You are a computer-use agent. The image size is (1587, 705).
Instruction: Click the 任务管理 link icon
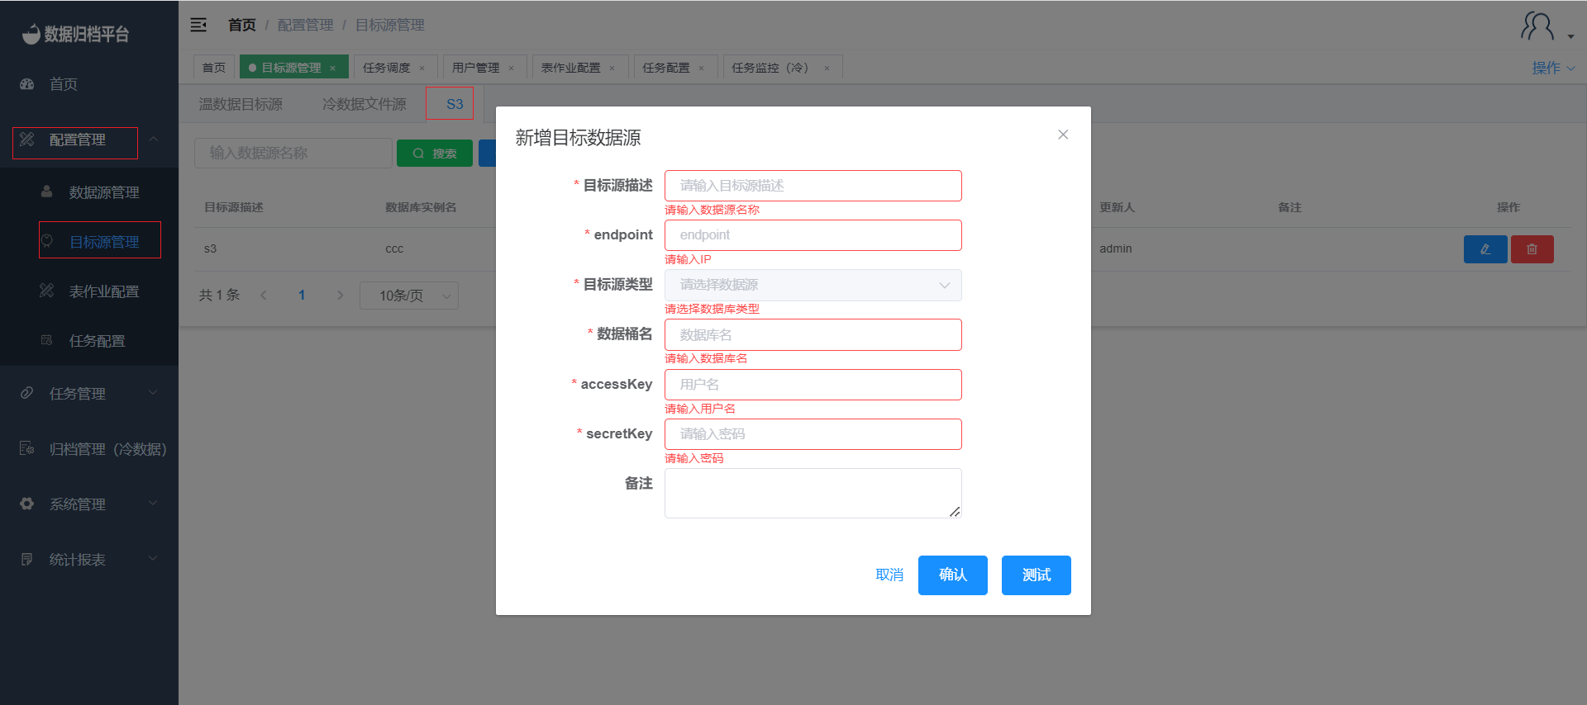(27, 393)
